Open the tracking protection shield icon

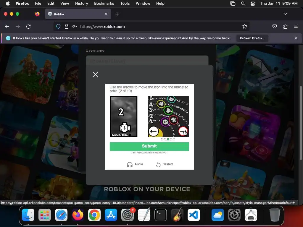(58, 26)
